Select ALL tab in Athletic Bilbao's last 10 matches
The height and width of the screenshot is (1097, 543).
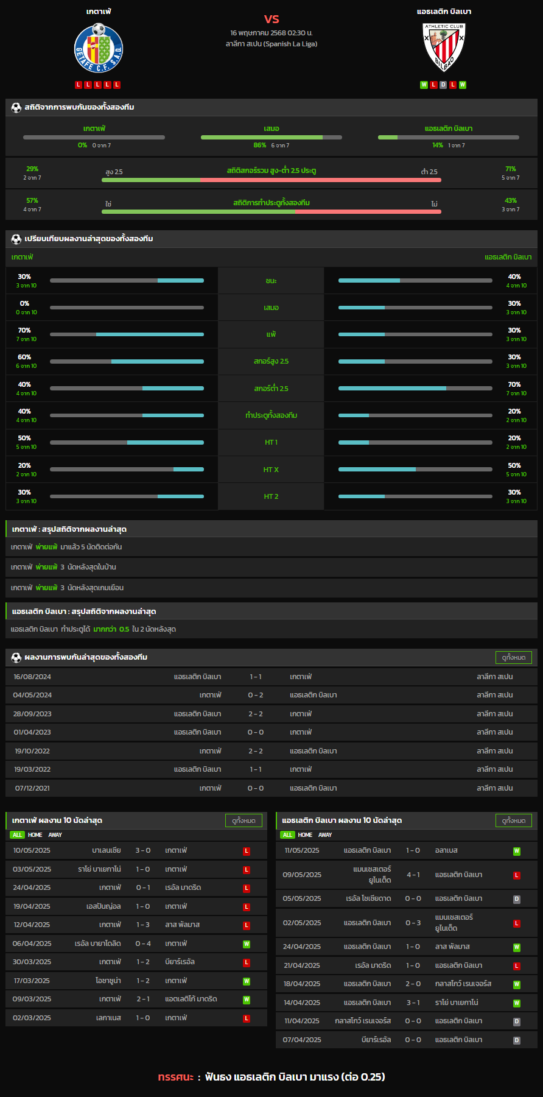click(x=287, y=835)
